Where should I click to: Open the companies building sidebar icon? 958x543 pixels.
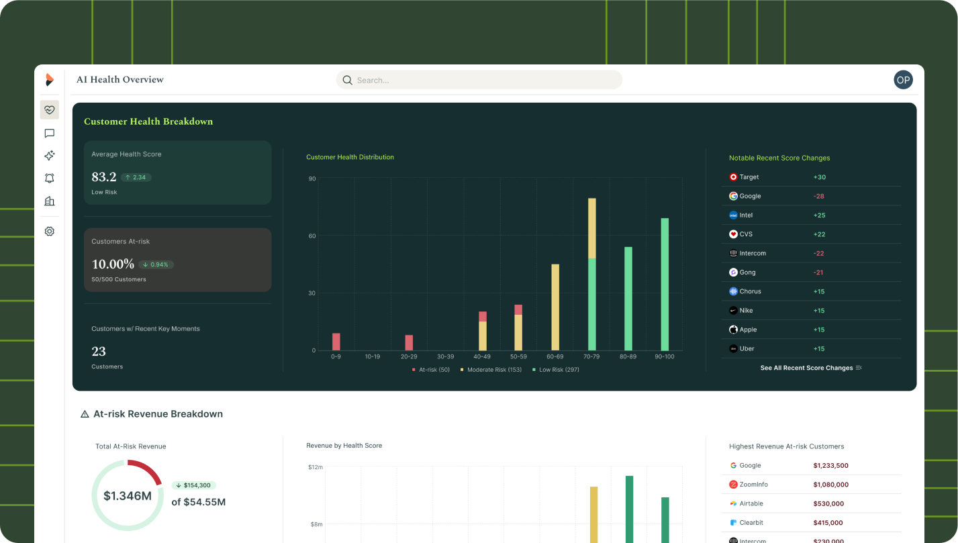pos(49,201)
